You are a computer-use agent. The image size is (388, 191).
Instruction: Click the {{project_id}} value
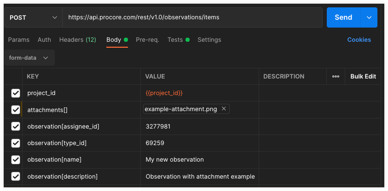point(164,93)
